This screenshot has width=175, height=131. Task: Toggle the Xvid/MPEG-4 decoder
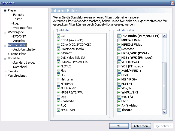coord(119,71)
